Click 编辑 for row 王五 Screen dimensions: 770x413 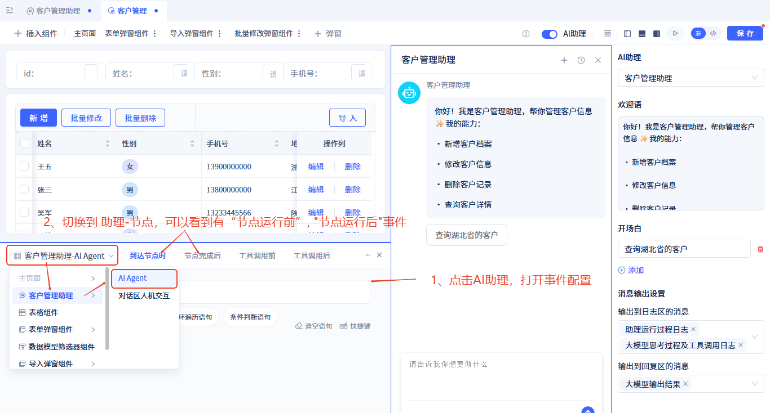tap(316, 167)
